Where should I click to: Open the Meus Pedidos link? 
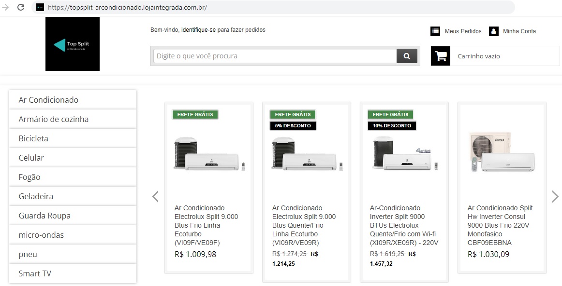click(463, 31)
